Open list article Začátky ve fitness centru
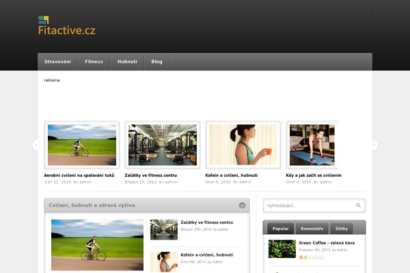Screen dimensions: 410x273 (207, 222)
